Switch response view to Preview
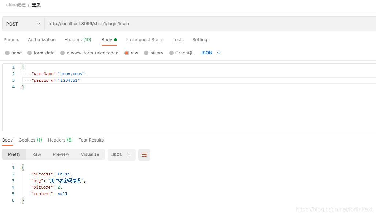376x216 pixels. coord(61,154)
